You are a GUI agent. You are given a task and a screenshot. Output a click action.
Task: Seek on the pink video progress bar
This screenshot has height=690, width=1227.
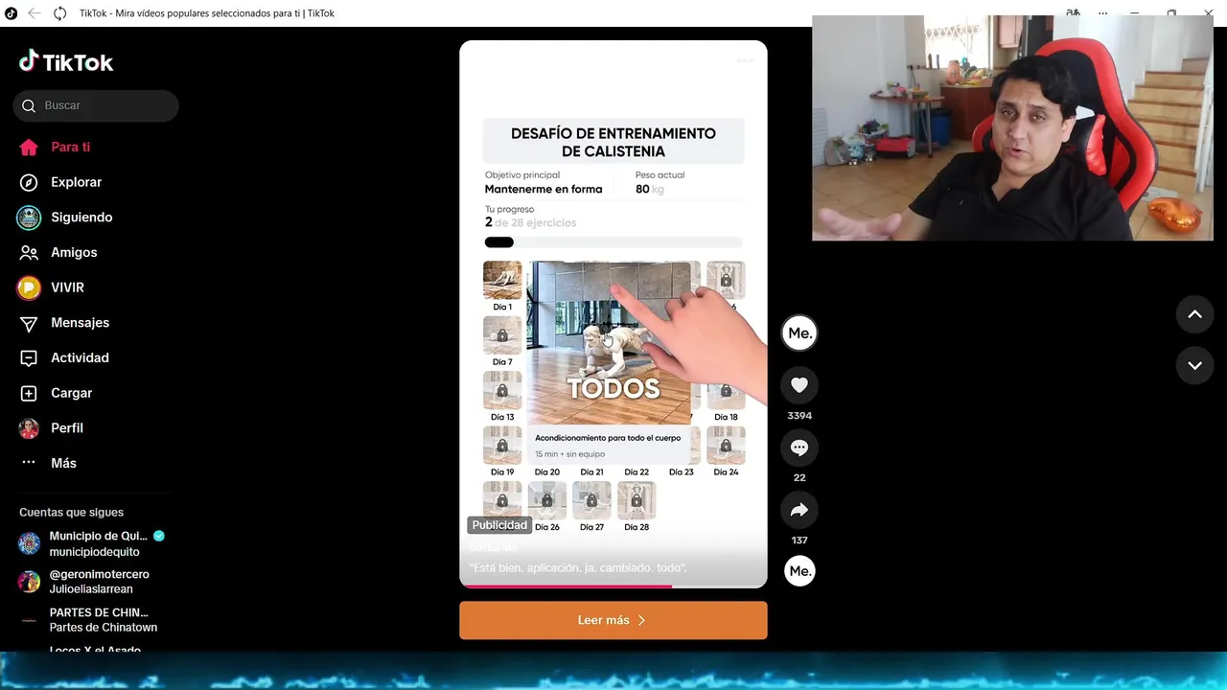click(x=613, y=586)
